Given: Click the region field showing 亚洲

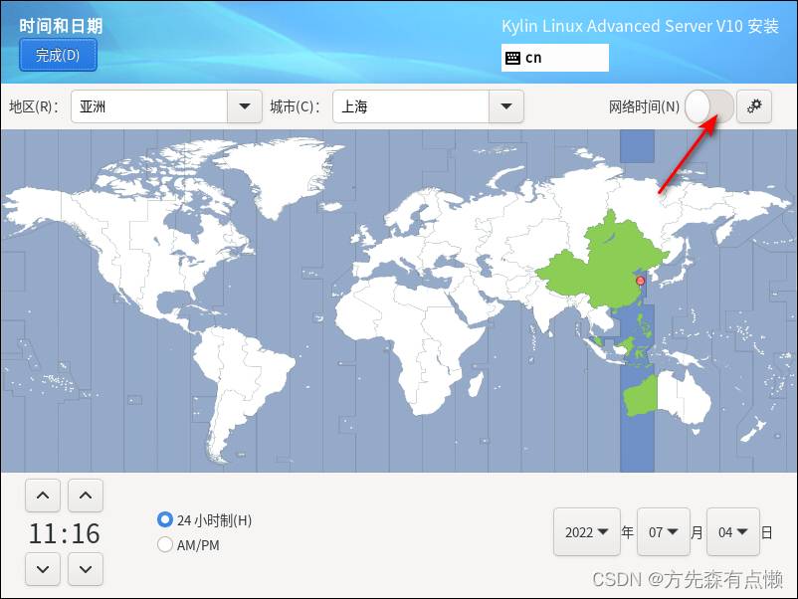Looking at the screenshot, I should pos(149,106).
